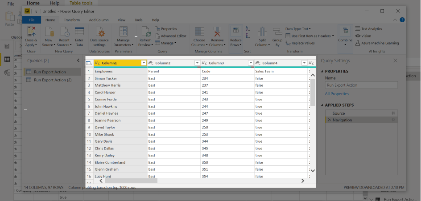The height and width of the screenshot is (201, 421).
Task: Collapse the Queries pane with chevron
Action: [78, 60]
